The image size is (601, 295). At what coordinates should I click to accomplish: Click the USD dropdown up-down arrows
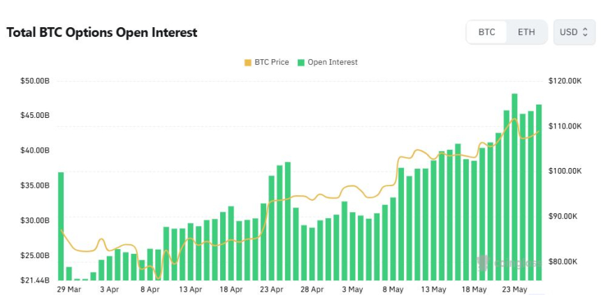(585, 32)
